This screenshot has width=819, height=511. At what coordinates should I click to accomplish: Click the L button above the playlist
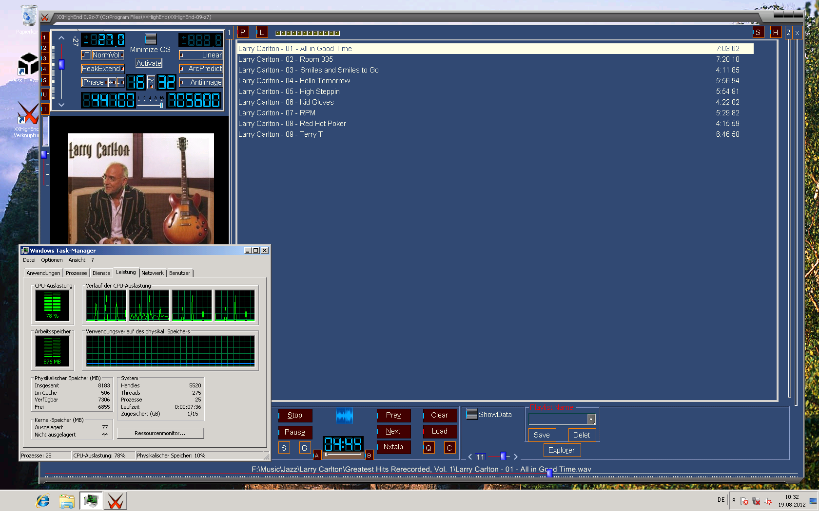262,33
